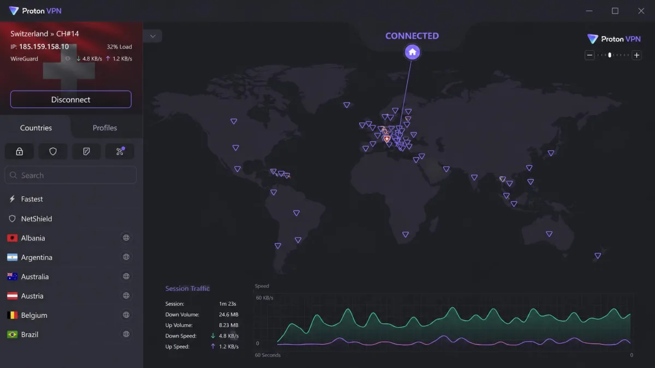Click the Argentina flag icon

point(12,257)
